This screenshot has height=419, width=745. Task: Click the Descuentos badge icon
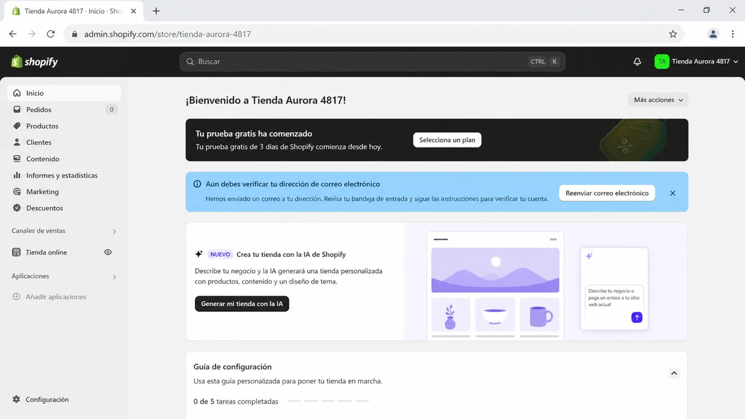(17, 208)
